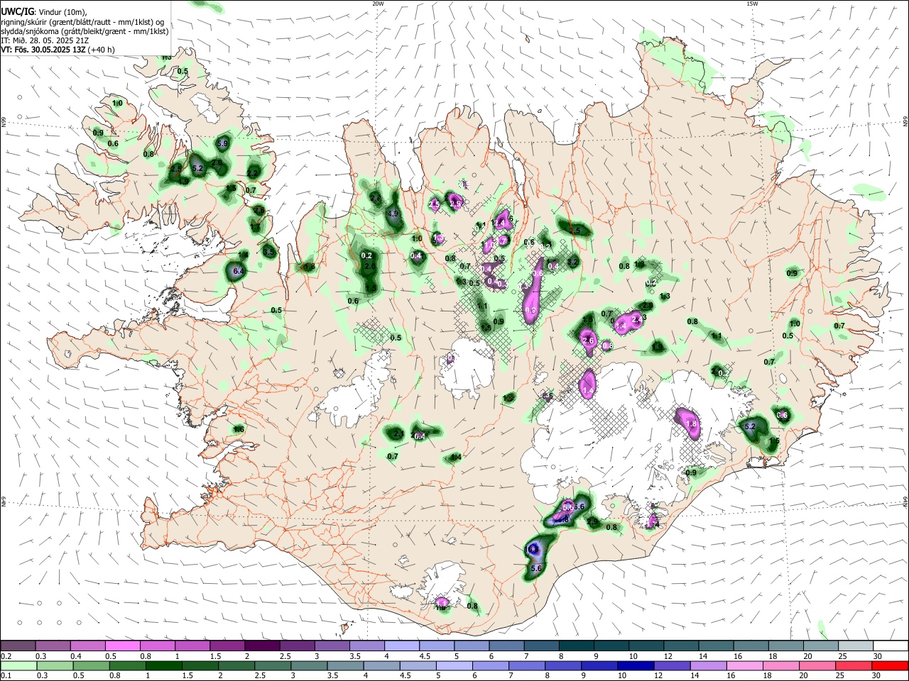The image size is (909, 681).
Task: Click the '15W' longitude label
Action: click(x=752, y=4)
